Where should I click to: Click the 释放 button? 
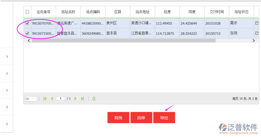118,118
